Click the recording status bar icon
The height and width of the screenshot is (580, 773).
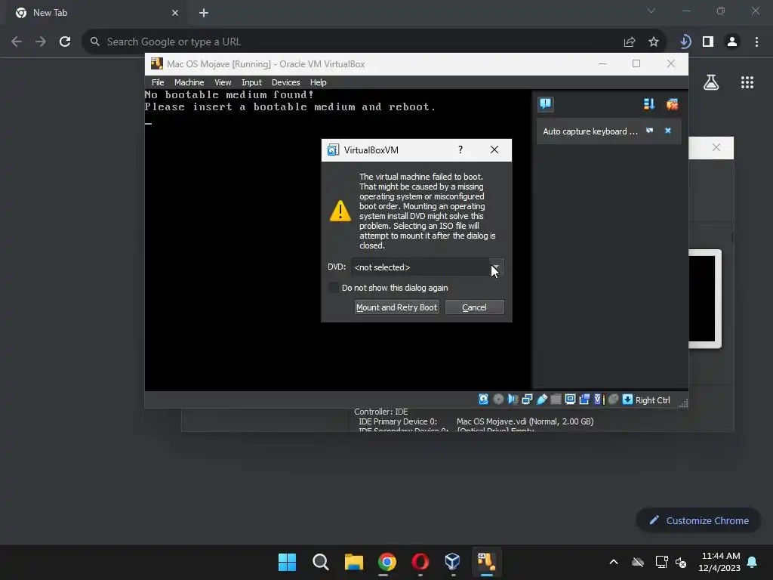tap(584, 400)
